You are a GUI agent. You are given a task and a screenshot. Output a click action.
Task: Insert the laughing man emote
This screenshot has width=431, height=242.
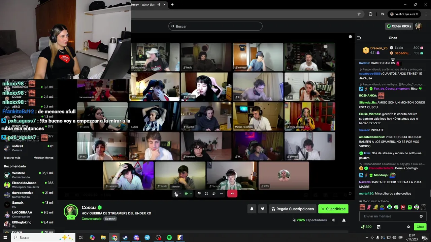pos(362,207)
